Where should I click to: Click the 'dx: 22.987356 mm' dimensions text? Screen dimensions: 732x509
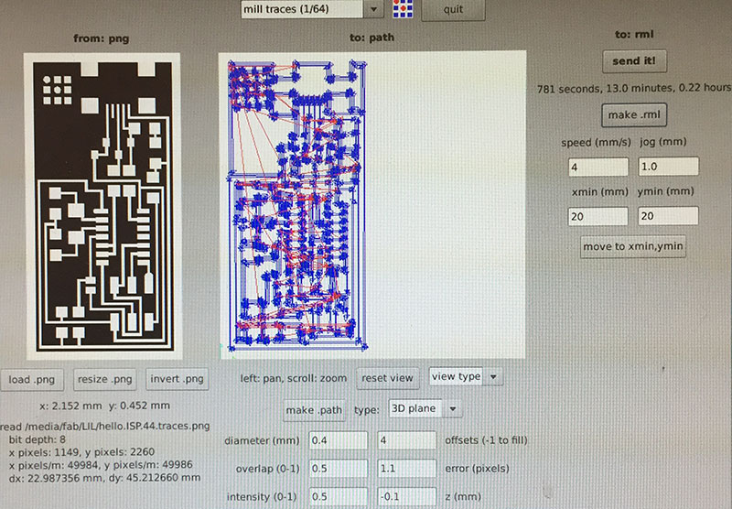click(104, 478)
